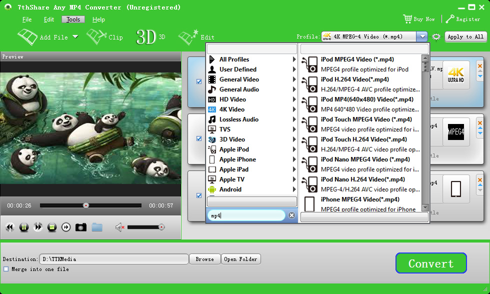The image size is (490, 294).
Task: Take a snapshot with the camera icon
Action: (x=80, y=227)
